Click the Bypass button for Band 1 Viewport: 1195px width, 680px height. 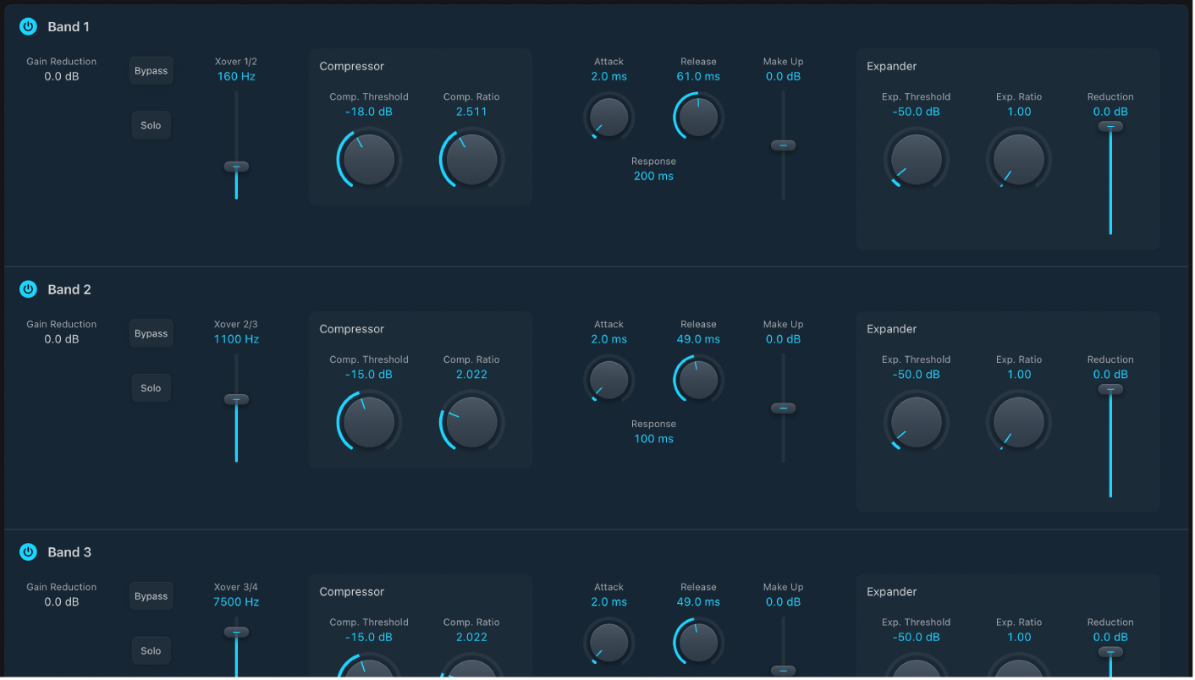coord(151,70)
